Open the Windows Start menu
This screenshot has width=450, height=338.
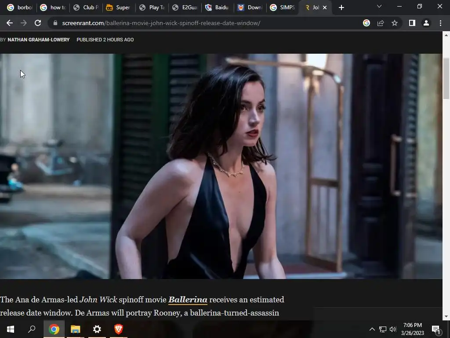[11, 329]
